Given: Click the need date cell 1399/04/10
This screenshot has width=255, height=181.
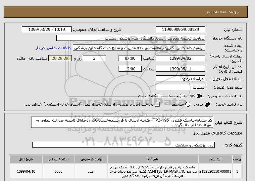Looking at the screenshot, I should (26, 172).
